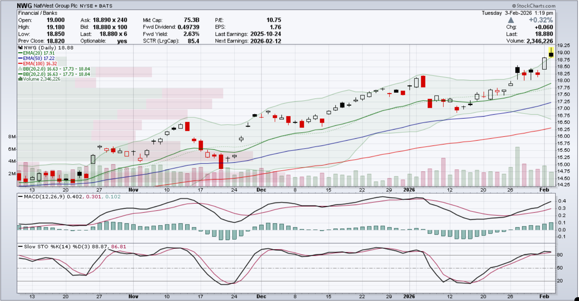The width and height of the screenshot is (579, 301).
Task: Click the Next Earnings date 2026-02-12
Action: coord(265,41)
